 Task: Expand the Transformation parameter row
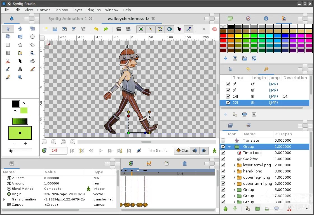click(4, 199)
